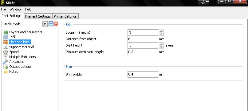Click the Simple Mode combo box text

[x=12, y=24]
